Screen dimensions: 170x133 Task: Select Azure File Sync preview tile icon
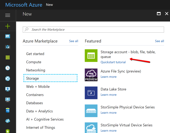(91, 75)
